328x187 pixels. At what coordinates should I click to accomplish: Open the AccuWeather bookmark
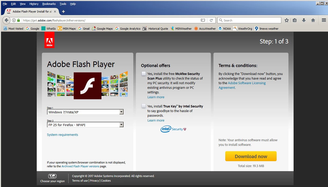pos(205,29)
